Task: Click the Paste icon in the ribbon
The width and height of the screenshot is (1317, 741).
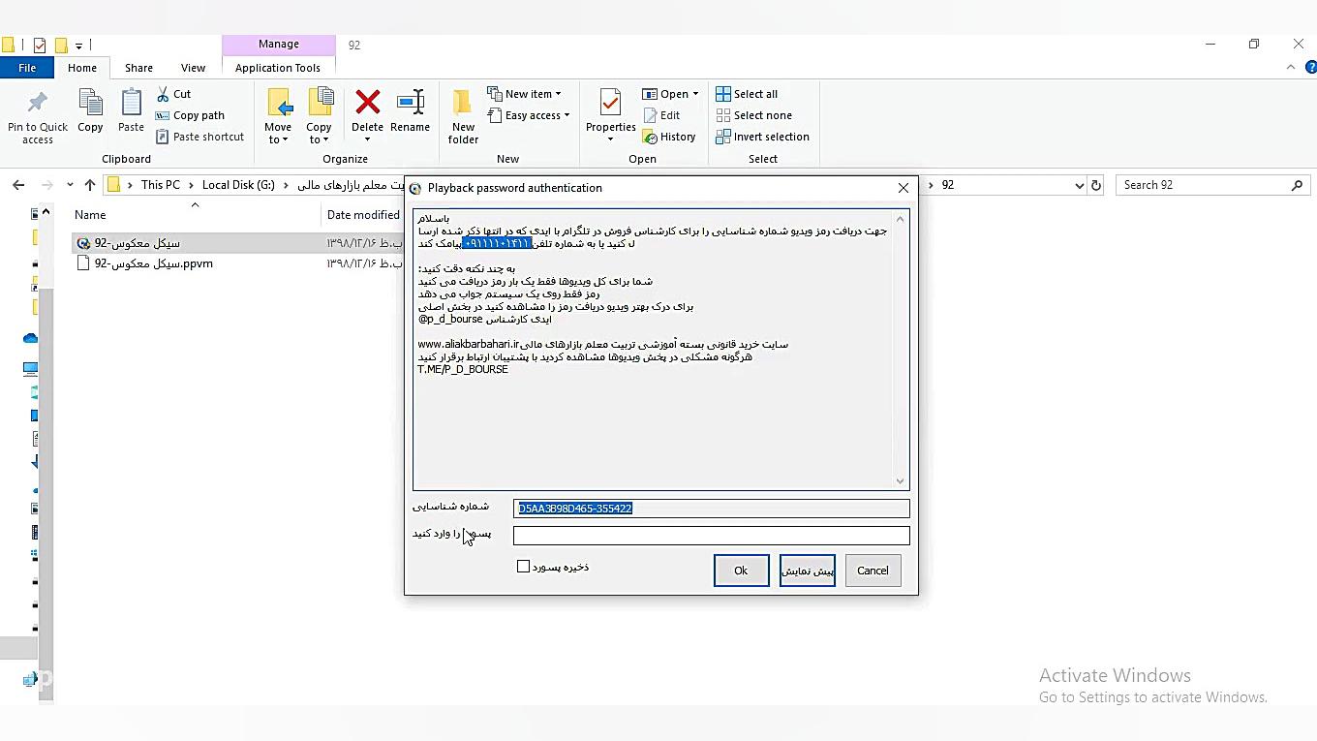Action: pos(131,103)
